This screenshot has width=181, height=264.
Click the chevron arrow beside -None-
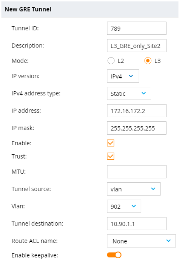[x=168, y=241]
